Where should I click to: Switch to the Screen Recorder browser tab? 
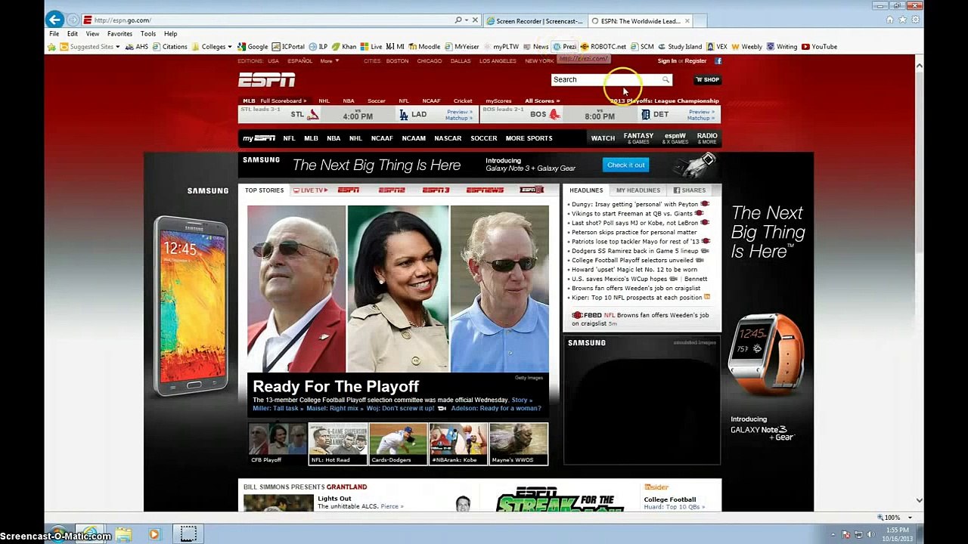coord(535,21)
